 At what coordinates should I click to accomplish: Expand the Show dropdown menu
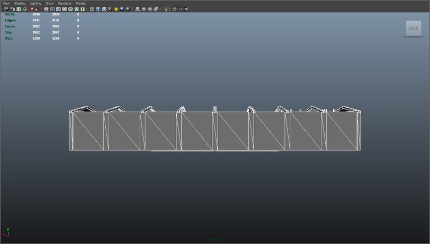click(x=49, y=3)
